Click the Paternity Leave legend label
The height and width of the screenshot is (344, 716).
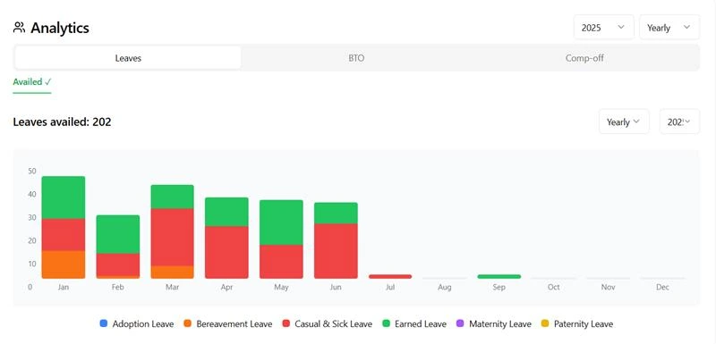(x=584, y=324)
